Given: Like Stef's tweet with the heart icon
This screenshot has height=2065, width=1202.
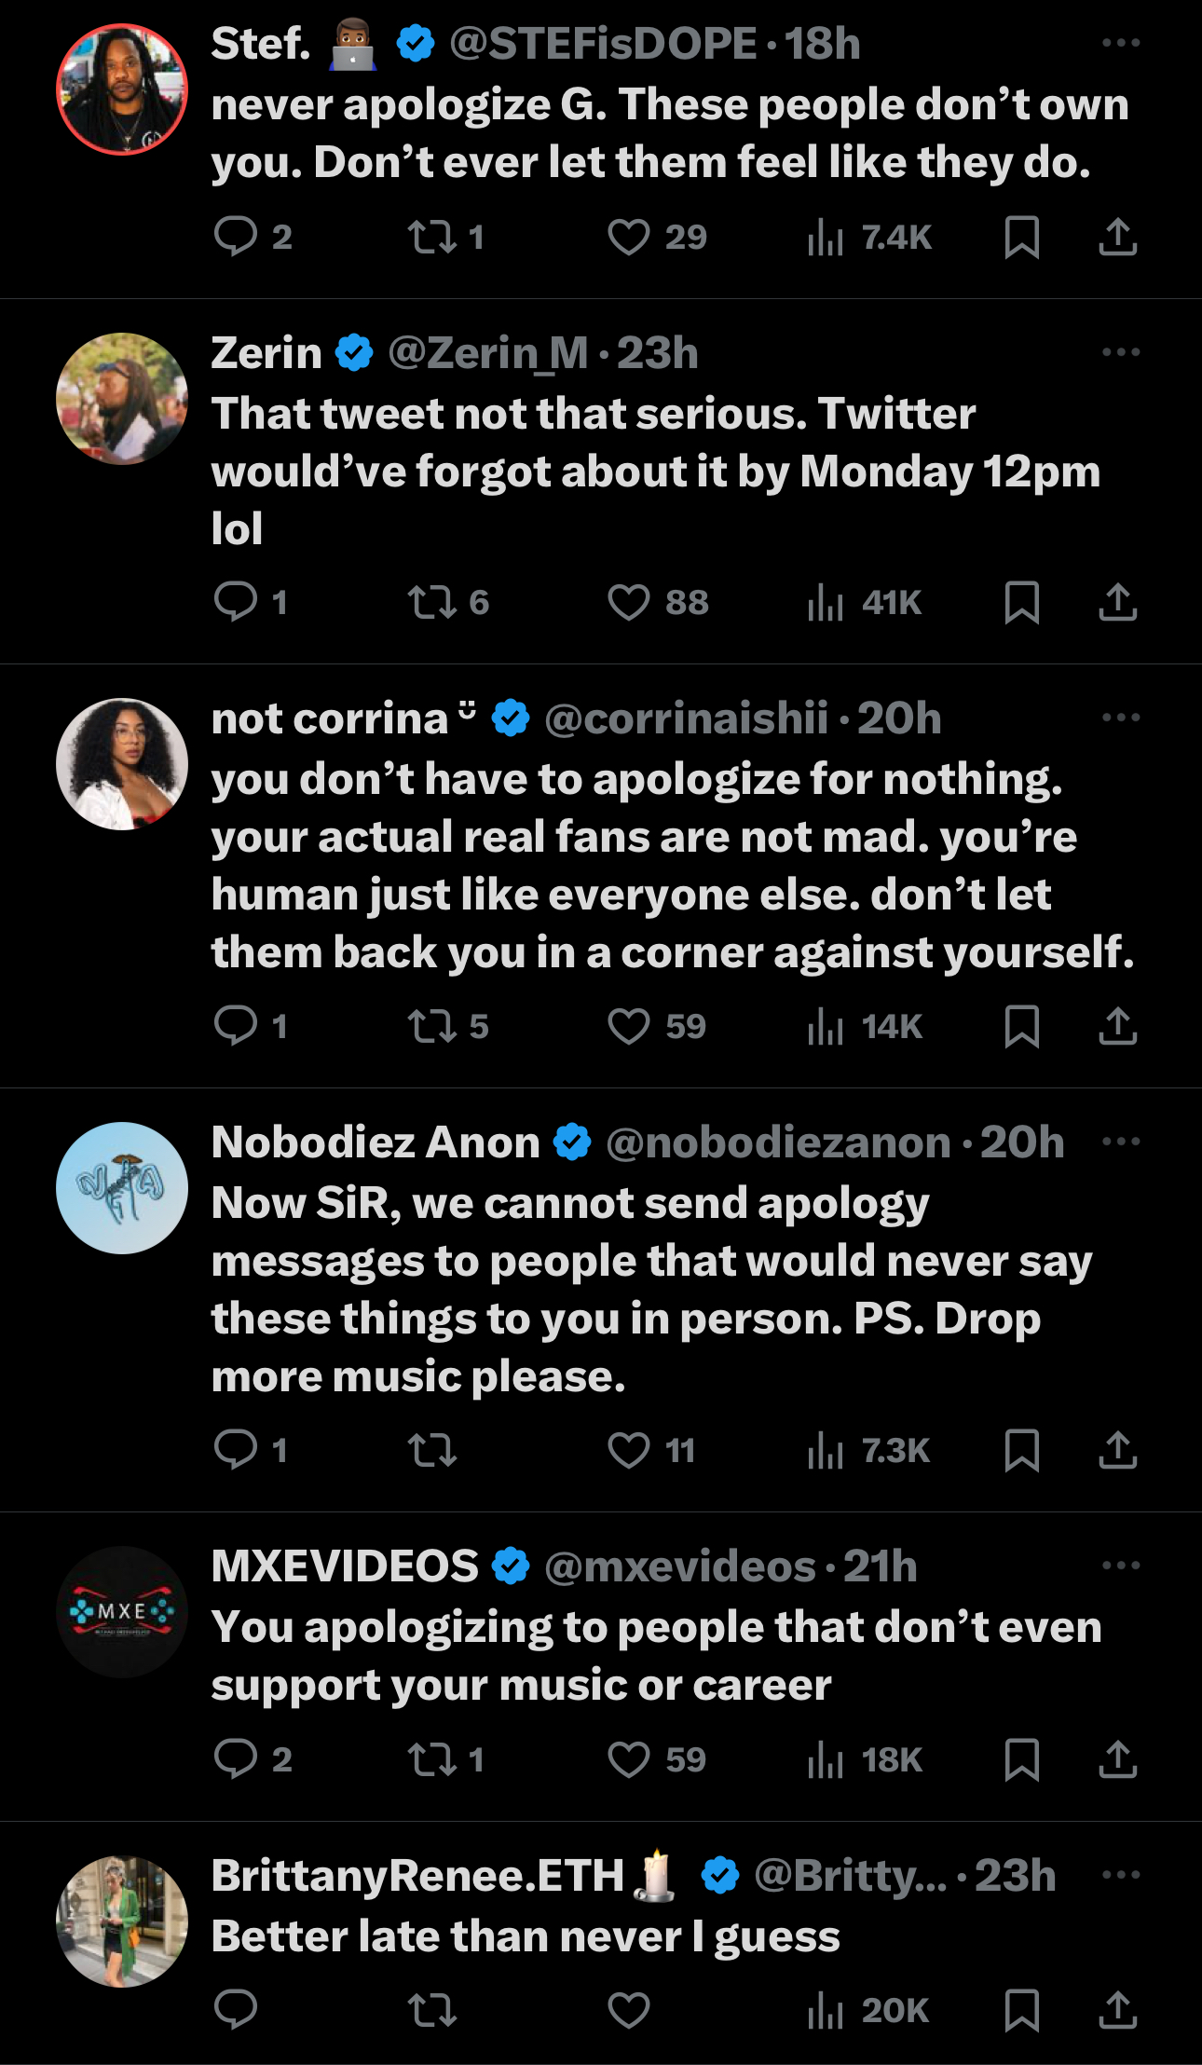Looking at the screenshot, I should point(629,238).
